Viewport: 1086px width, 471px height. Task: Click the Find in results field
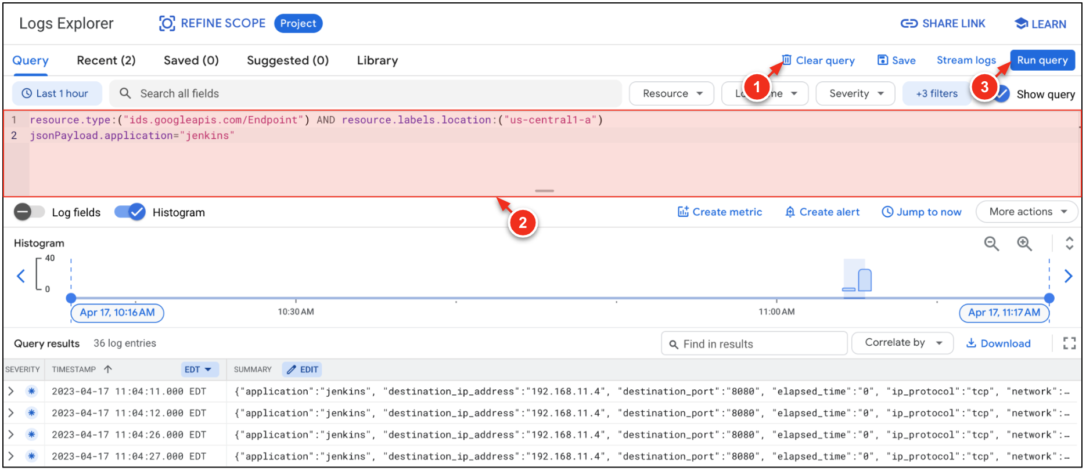pos(754,344)
